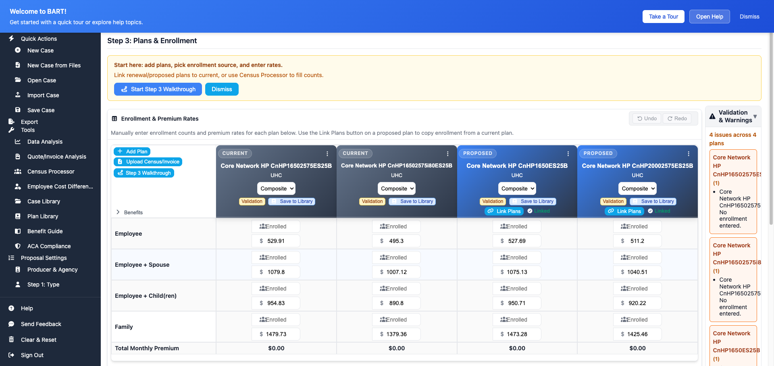This screenshot has height=366, width=774.
Task: Click the Take a Tour button
Action: pos(663,17)
